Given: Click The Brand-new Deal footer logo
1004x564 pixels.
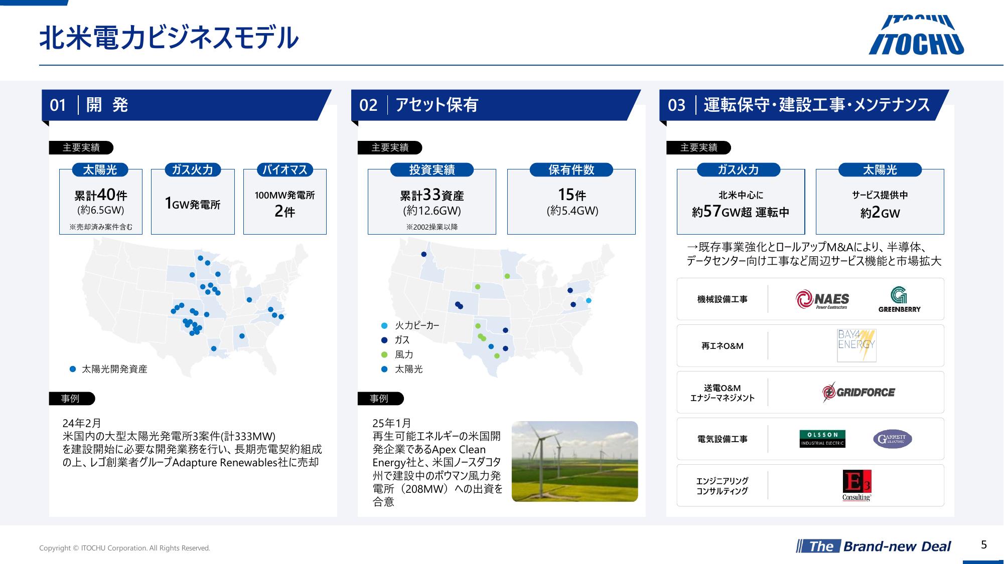Looking at the screenshot, I should tap(874, 546).
